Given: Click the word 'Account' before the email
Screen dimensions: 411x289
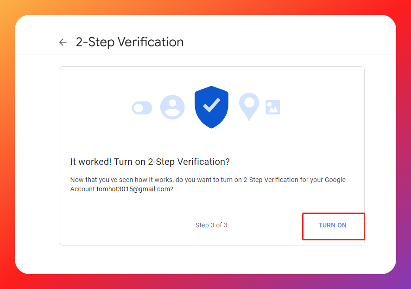Looking at the screenshot, I should [82, 189].
